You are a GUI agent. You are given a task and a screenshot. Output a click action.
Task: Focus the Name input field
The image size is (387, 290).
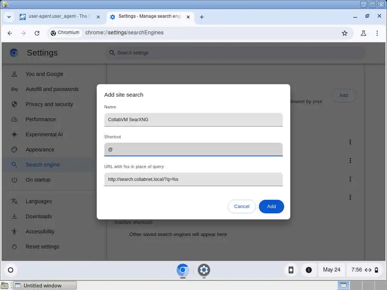(x=193, y=120)
